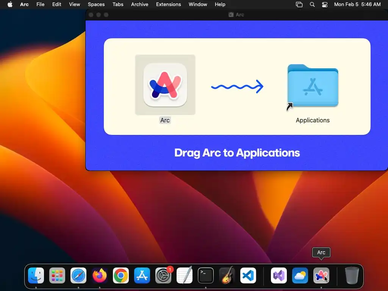Launch Firefox from the Dock
Image resolution: width=388 pixels, height=291 pixels.
tap(100, 275)
